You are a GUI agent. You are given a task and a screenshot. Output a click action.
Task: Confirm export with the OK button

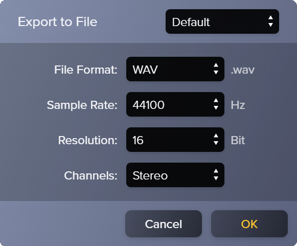pos(249,223)
